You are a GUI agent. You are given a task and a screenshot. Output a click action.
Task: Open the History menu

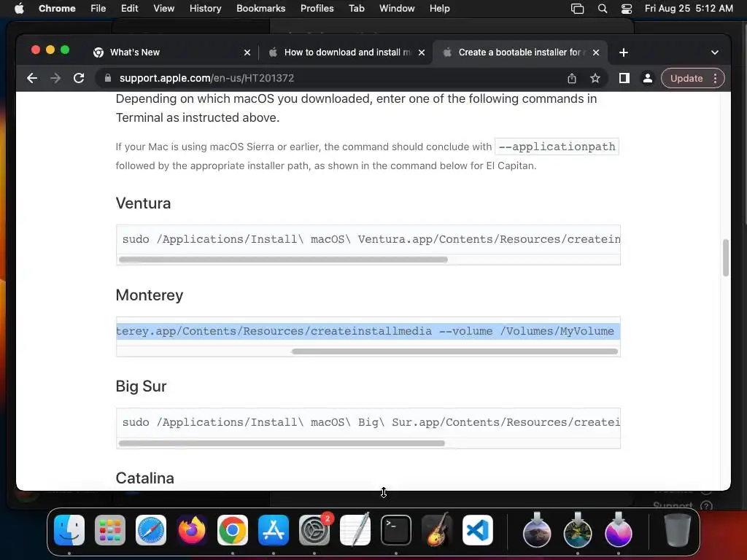[205, 8]
